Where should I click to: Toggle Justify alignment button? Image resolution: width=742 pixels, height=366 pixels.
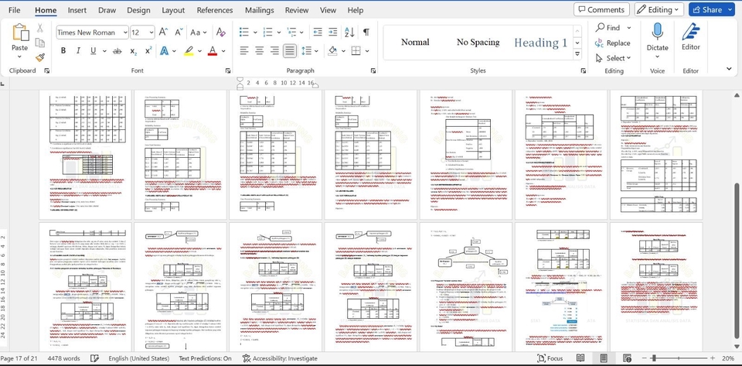[290, 50]
